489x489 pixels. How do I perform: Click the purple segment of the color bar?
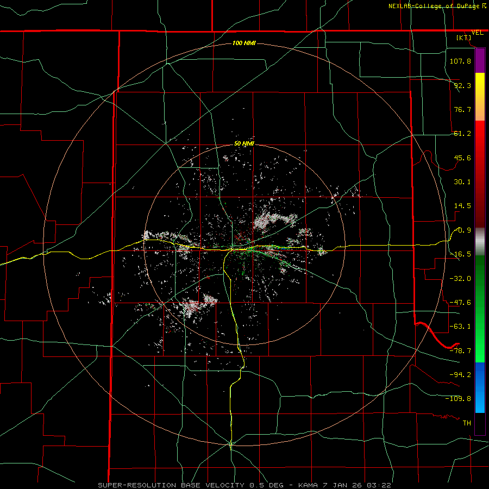click(480, 60)
